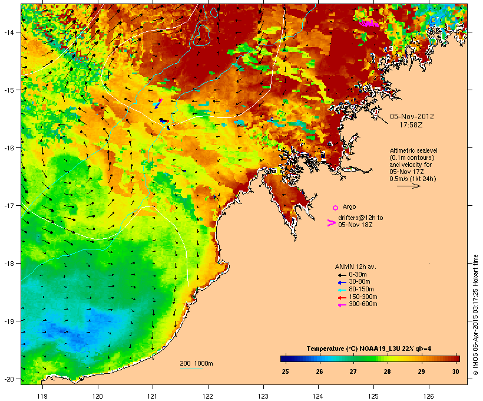This screenshot has height=401, width=483.
Task: Click the longitude axis label 119
Action: pyautogui.click(x=42, y=396)
